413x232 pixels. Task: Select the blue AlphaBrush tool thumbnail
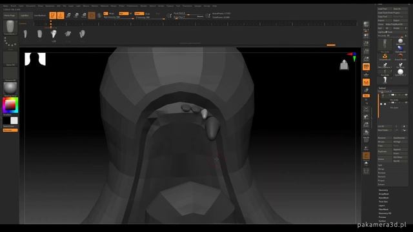400,49
